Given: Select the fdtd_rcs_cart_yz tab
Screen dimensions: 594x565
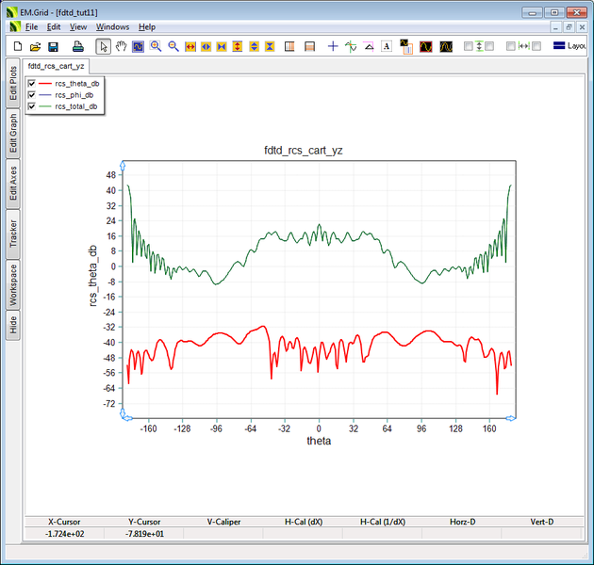Looking at the screenshot, I should pos(55,67).
